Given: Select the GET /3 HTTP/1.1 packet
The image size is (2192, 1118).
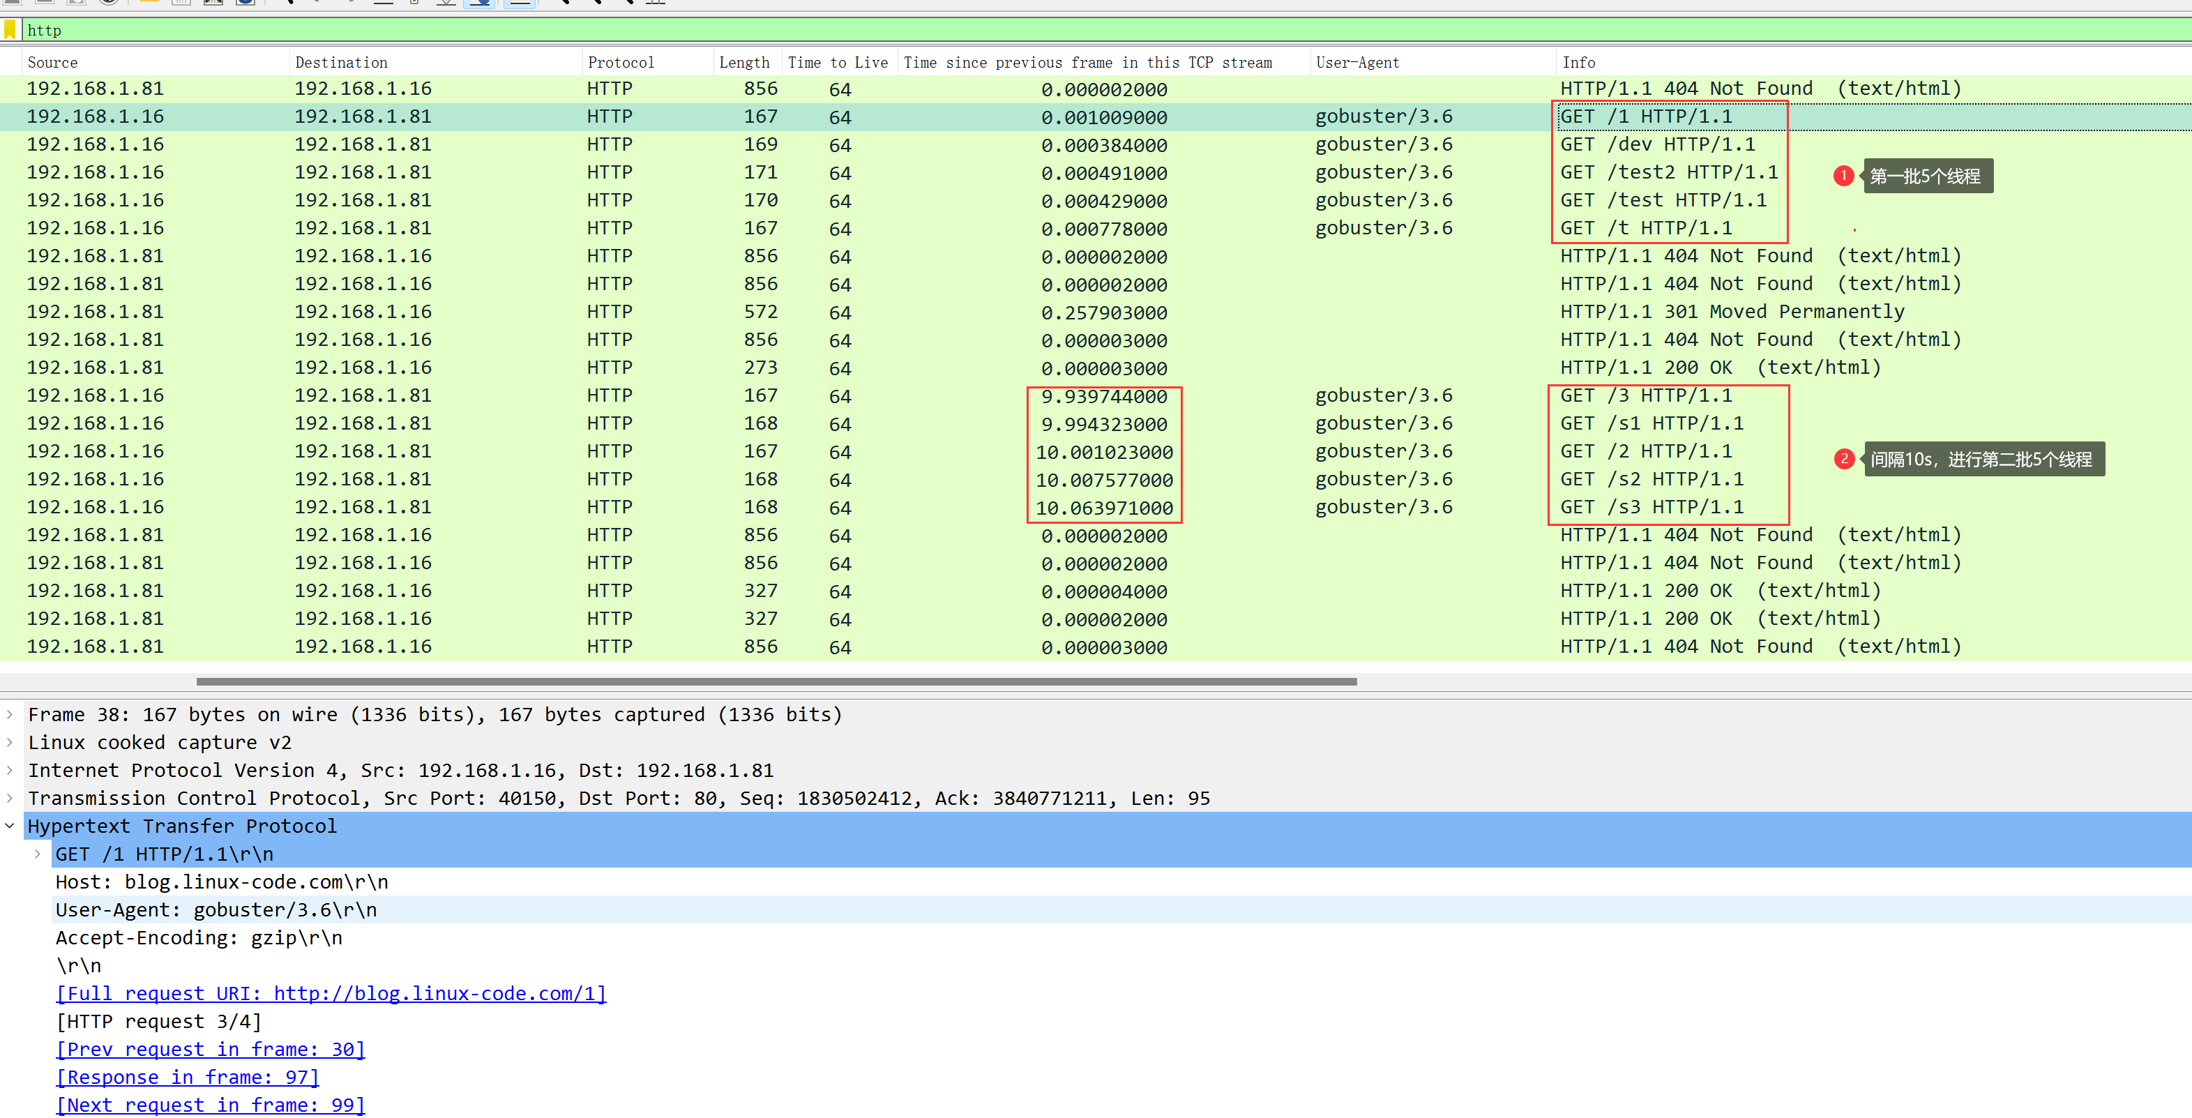Looking at the screenshot, I should tap(1096, 395).
